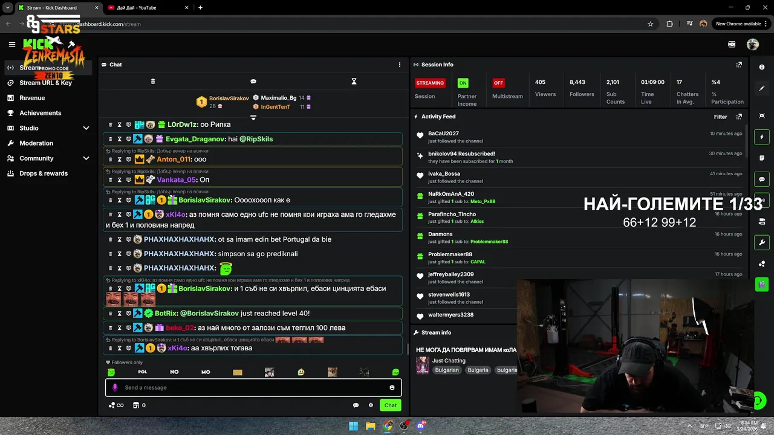Click the camera icon next to profile avatar

(732, 44)
